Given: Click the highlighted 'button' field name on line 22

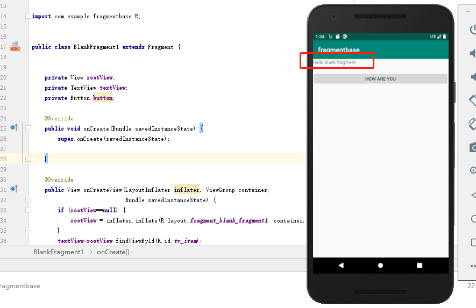Looking at the screenshot, I should coord(103,98).
